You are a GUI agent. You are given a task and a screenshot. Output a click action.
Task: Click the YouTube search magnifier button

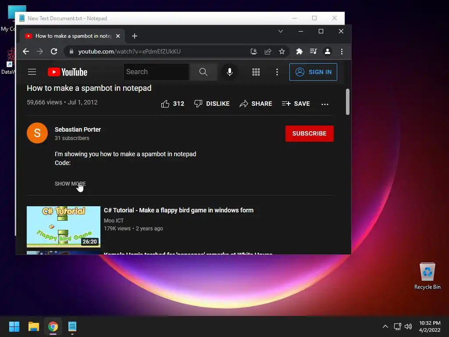coord(203,72)
